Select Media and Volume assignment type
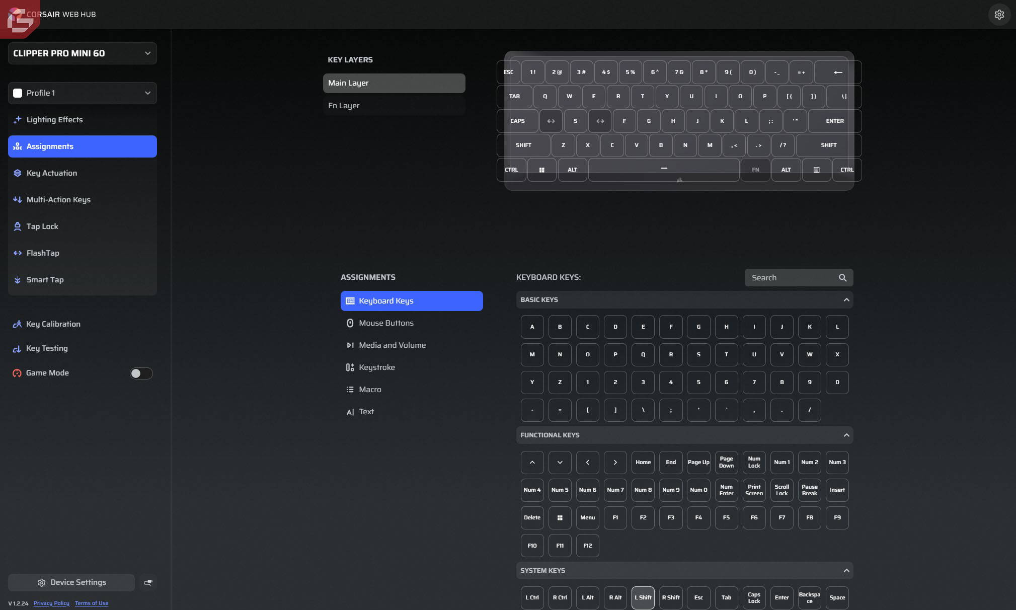The image size is (1016, 610). point(412,345)
